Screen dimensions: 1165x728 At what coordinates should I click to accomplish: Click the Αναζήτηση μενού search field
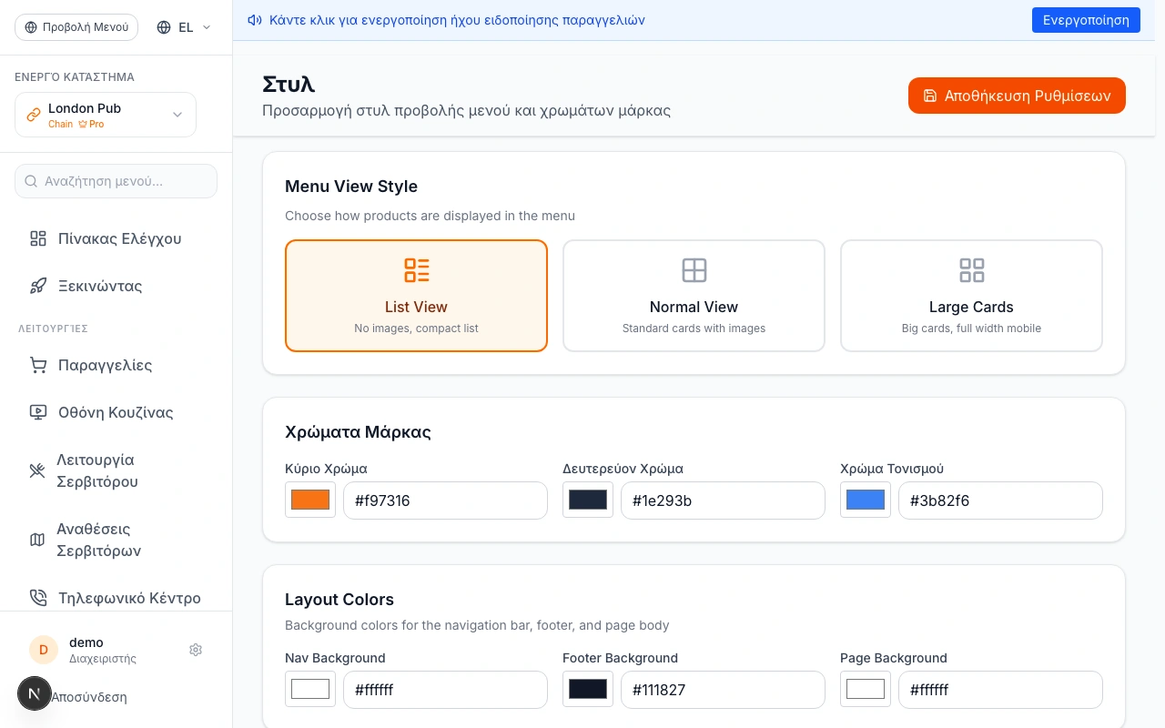pos(116,181)
